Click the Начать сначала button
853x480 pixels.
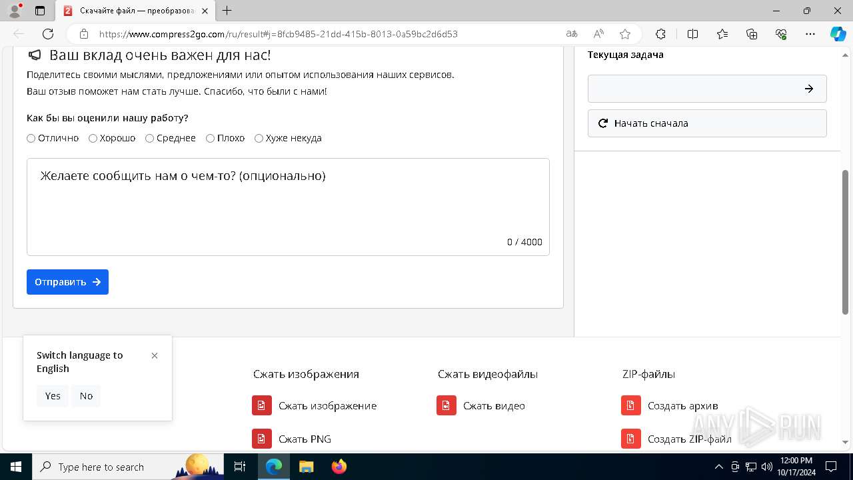pos(707,123)
